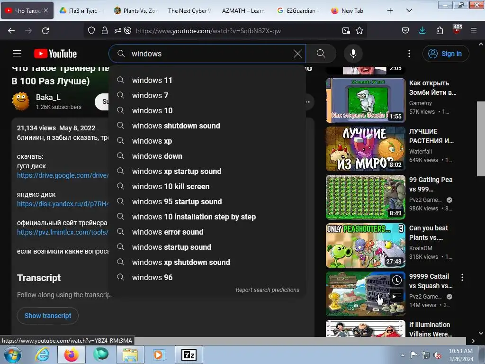Start voice search with the microphone icon
485x364 pixels.
pyautogui.click(x=353, y=54)
